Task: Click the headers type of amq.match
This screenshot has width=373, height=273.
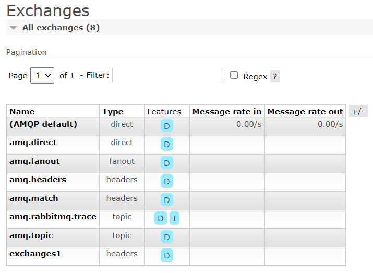Action: tap(122, 198)
